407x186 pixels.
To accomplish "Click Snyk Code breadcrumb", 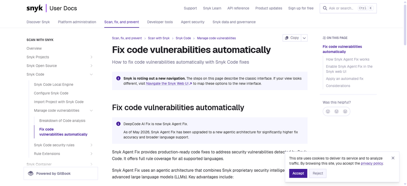I will pos(183,38).
